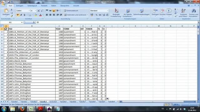200x112 pixels.
Task: Select column B header
Action: click(x=32, y=26)
